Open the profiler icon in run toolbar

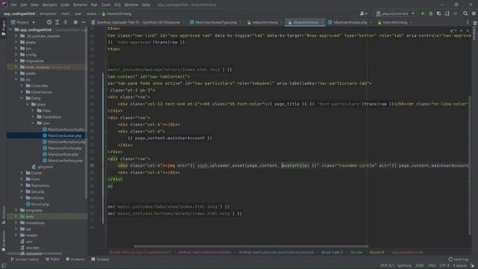pyautogui.click(x=447, y=13)
